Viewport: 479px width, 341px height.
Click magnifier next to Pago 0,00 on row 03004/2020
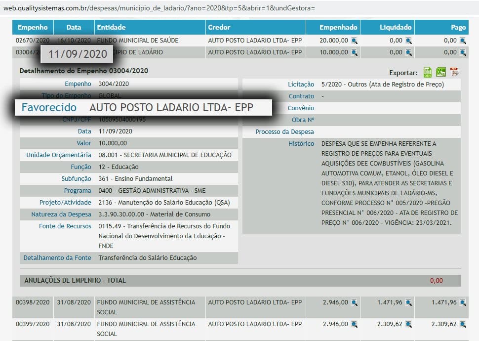[462, 52]
